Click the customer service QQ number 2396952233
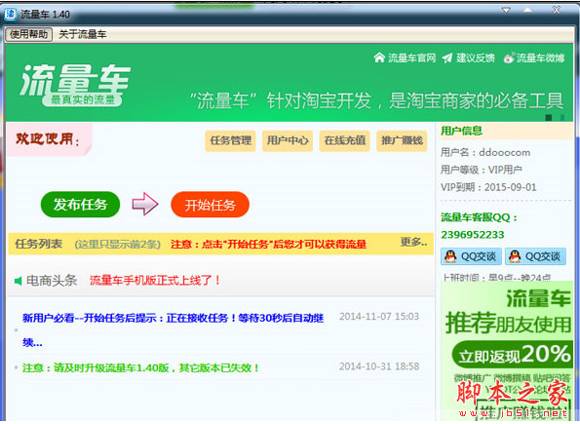 [473, 235]
